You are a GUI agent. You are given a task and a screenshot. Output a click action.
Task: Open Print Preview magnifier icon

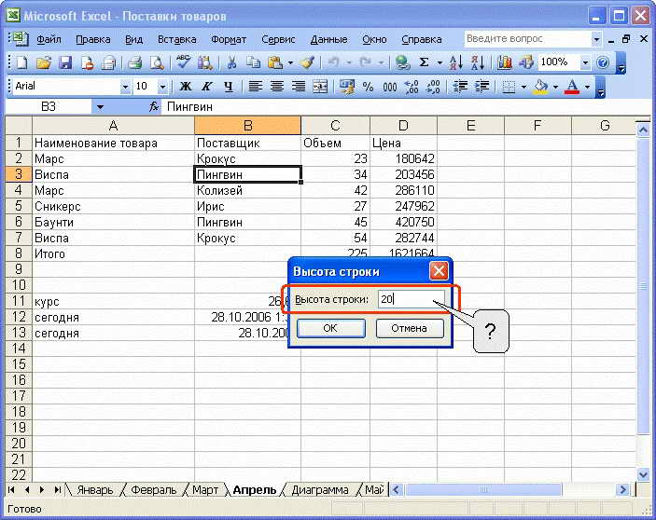tap(157, 62)
